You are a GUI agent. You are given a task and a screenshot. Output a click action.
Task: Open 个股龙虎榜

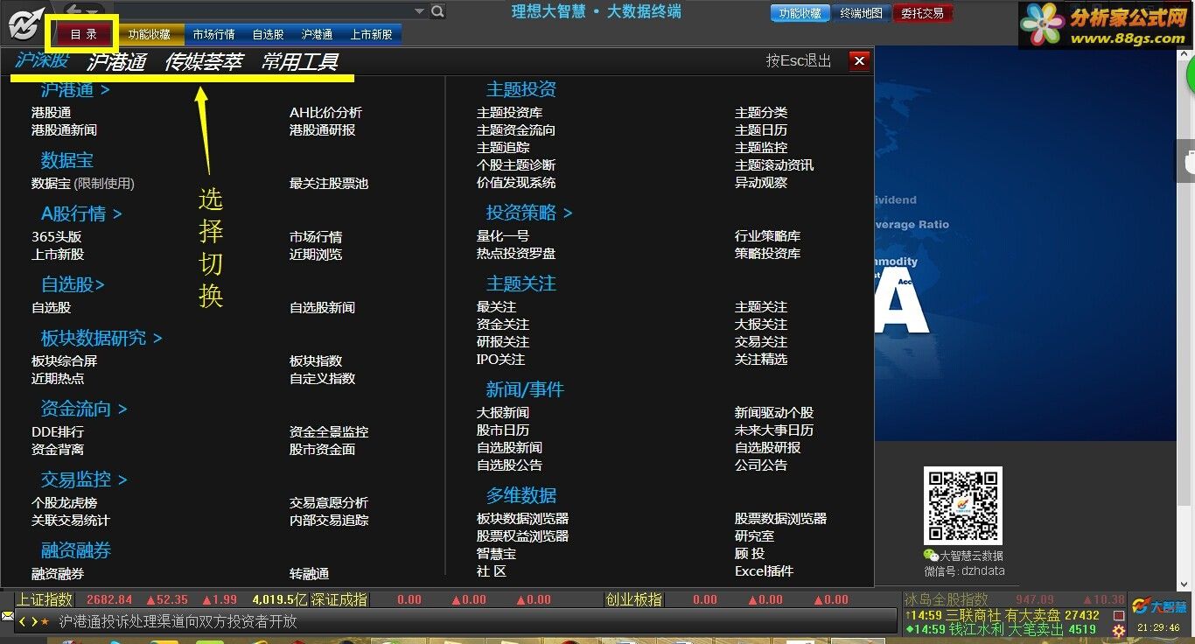pyautogui.click(x=64, y=503)
